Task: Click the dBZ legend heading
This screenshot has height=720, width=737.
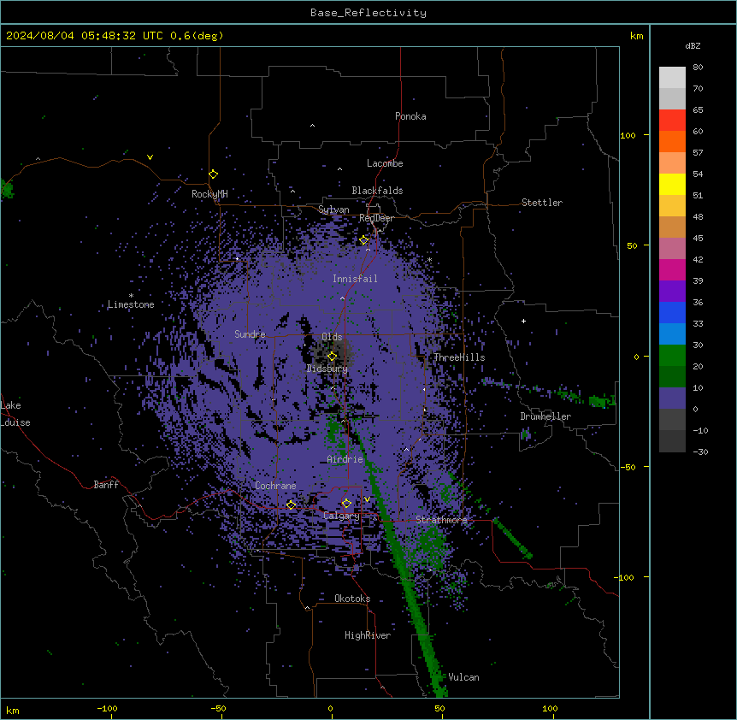Action: (693, 45)
